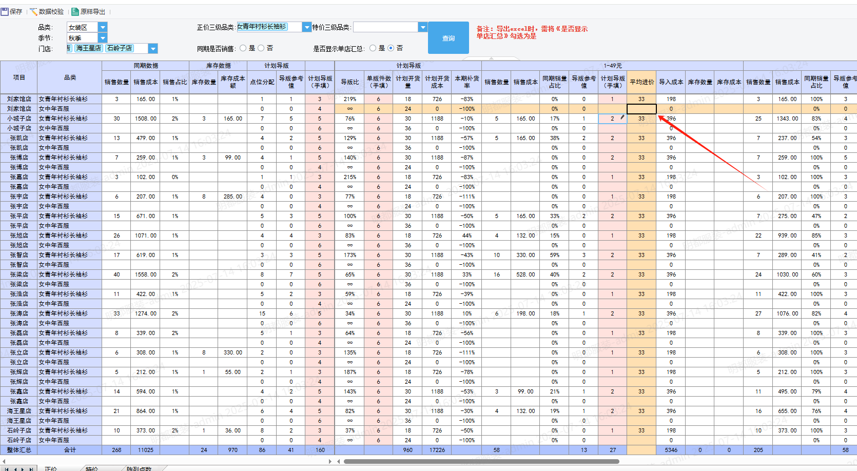Click the 季节 field showing 秋季
This screenshot has height=471, width=857.
coord(82,38)
